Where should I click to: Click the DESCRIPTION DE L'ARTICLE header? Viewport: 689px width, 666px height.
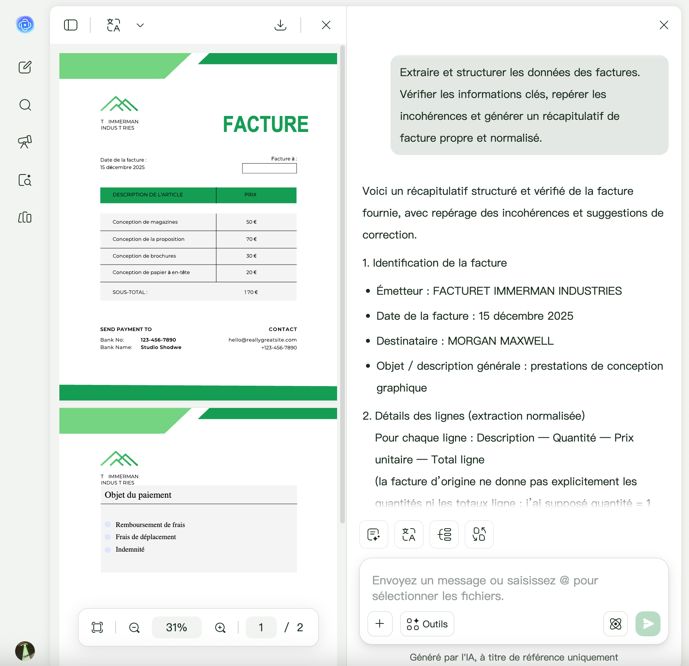[148, 194]
